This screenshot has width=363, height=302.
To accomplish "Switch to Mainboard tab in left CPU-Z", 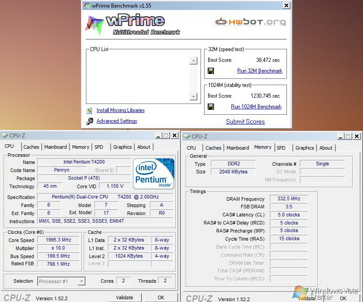I will click(x=56, y=147).
